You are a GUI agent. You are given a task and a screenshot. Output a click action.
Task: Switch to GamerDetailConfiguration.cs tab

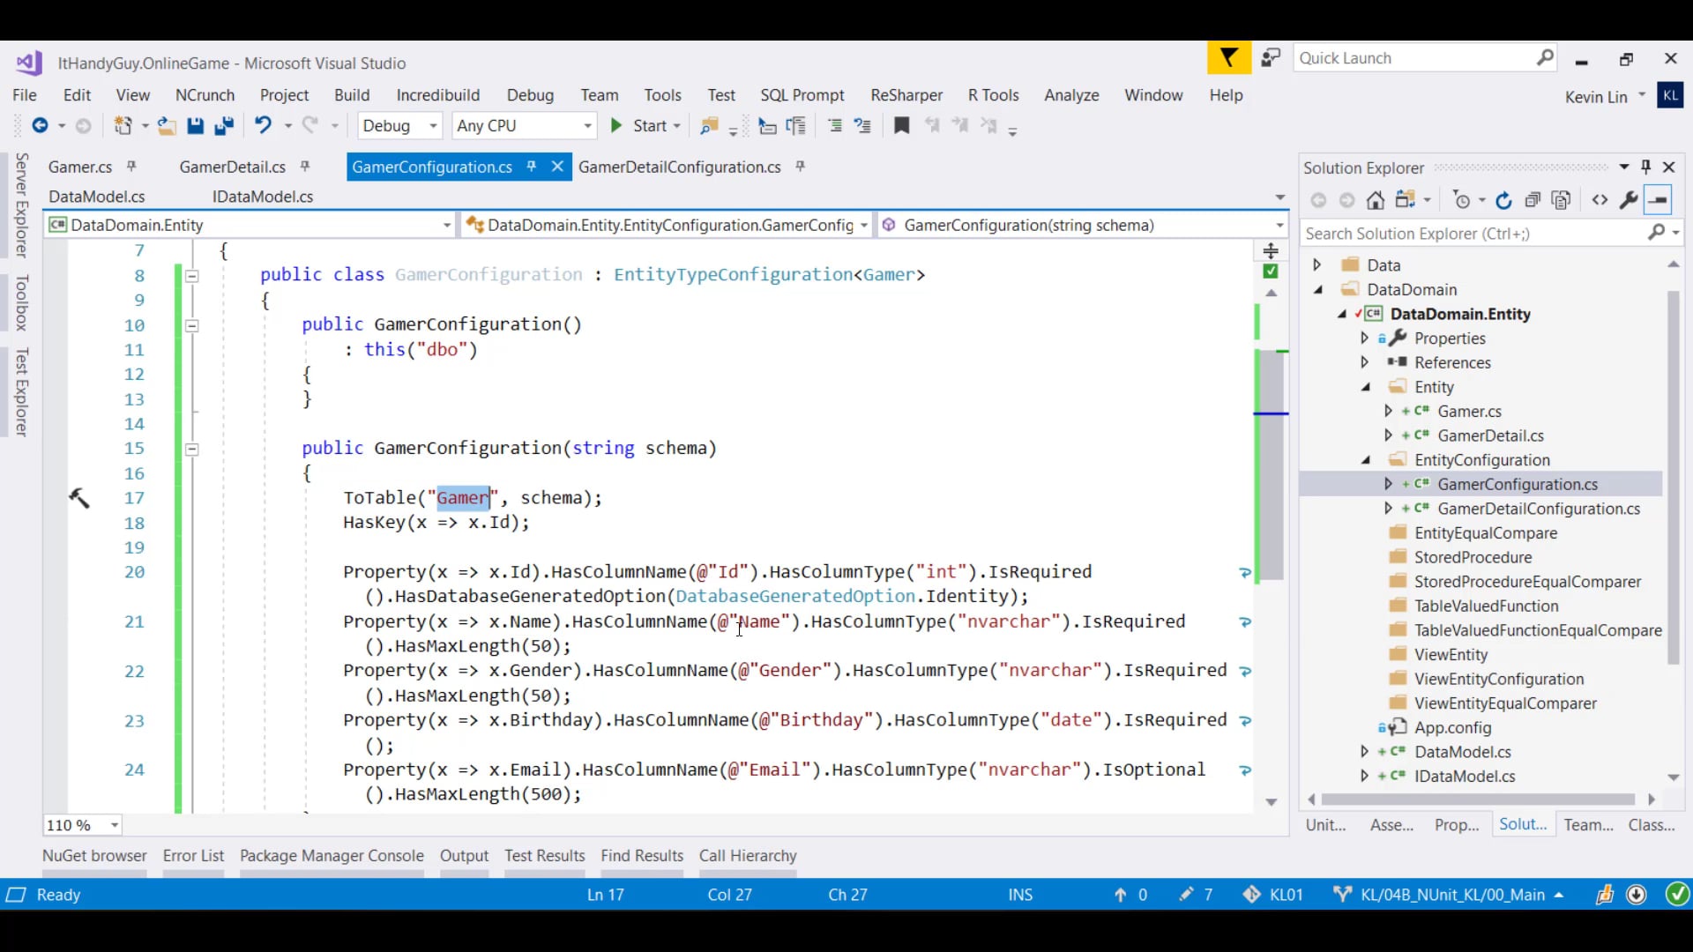pyautogui.click(x=679, y=167)
